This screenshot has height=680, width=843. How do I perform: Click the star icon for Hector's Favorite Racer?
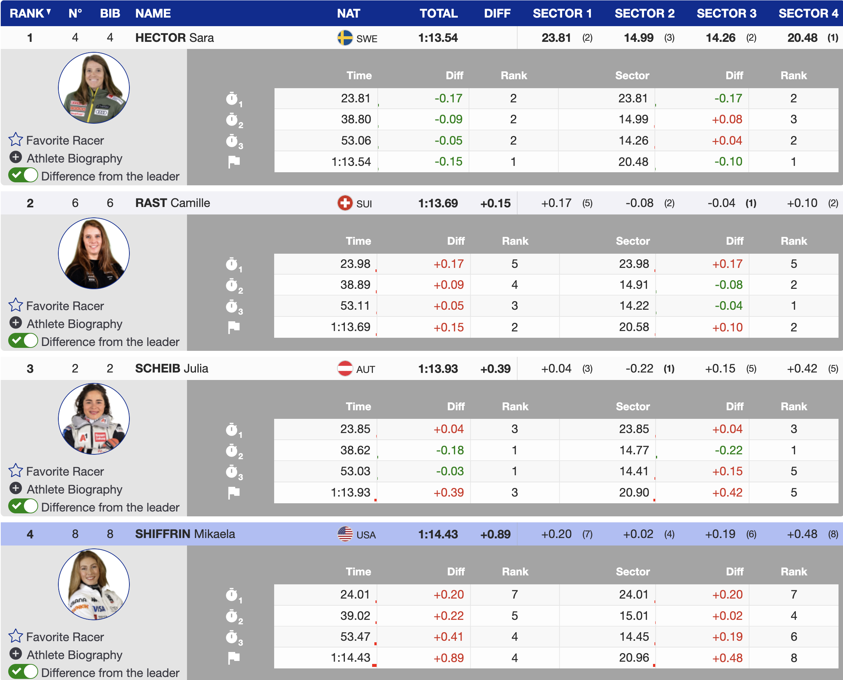tap(16, 139)
